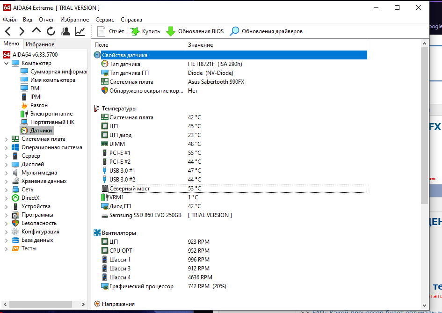The height and width of the screenshot is (313, 442).
Task: Open the Избранное menu in menu bar
Action: [x=75, y=20]
